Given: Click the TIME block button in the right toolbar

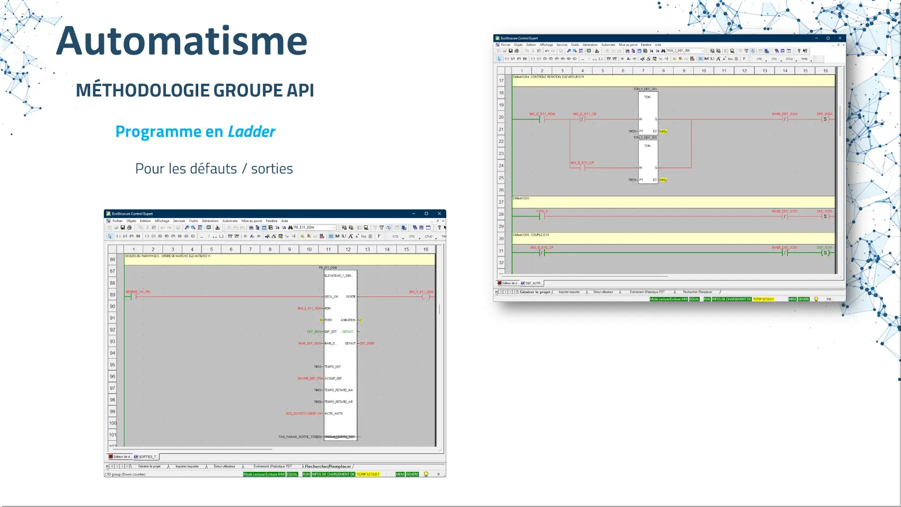Looking at the screenshot, I should (804, 59).
